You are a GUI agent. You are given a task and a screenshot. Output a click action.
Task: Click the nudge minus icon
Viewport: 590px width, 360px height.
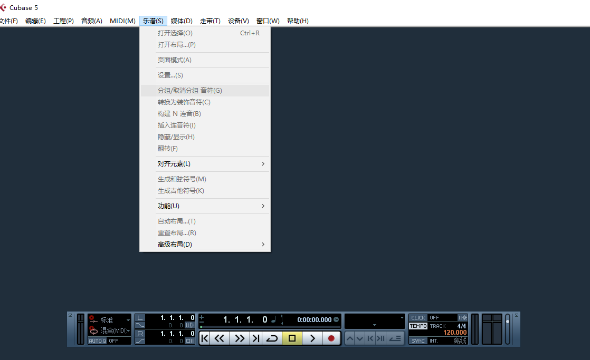(201, 322)
